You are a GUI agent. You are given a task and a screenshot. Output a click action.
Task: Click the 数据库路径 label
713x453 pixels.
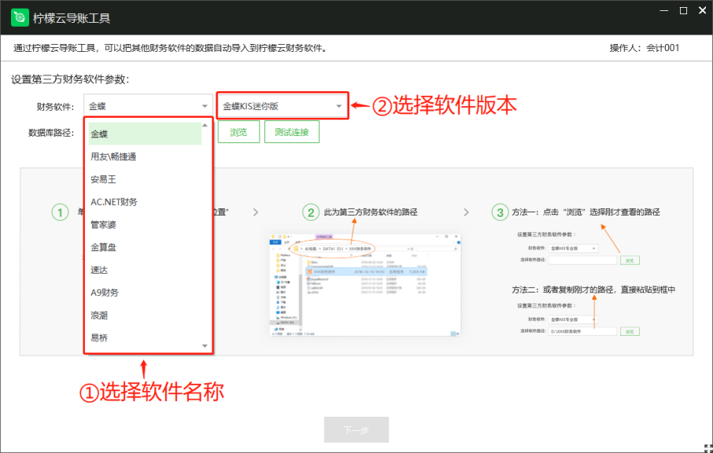coord(51,133)
